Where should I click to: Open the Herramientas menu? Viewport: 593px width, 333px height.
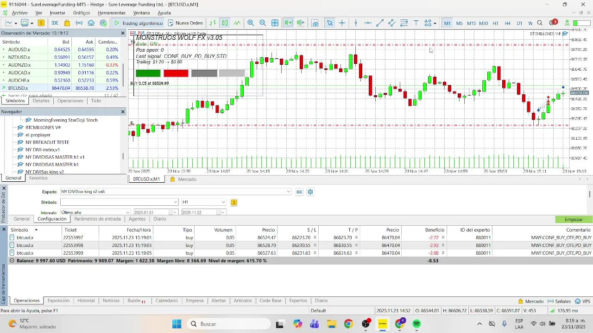tap(112, 13)
